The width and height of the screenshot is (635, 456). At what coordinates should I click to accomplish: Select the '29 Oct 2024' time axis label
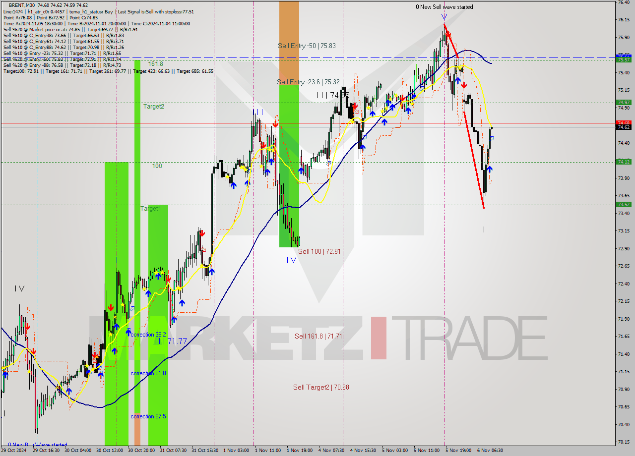(13, 451)
